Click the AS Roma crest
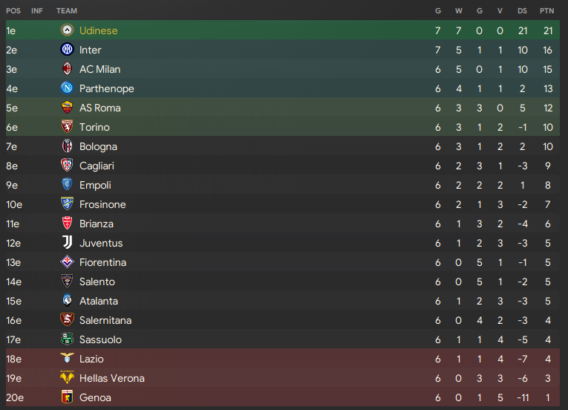The width and height of the screenshot is (568, 410). pos(67,107)
